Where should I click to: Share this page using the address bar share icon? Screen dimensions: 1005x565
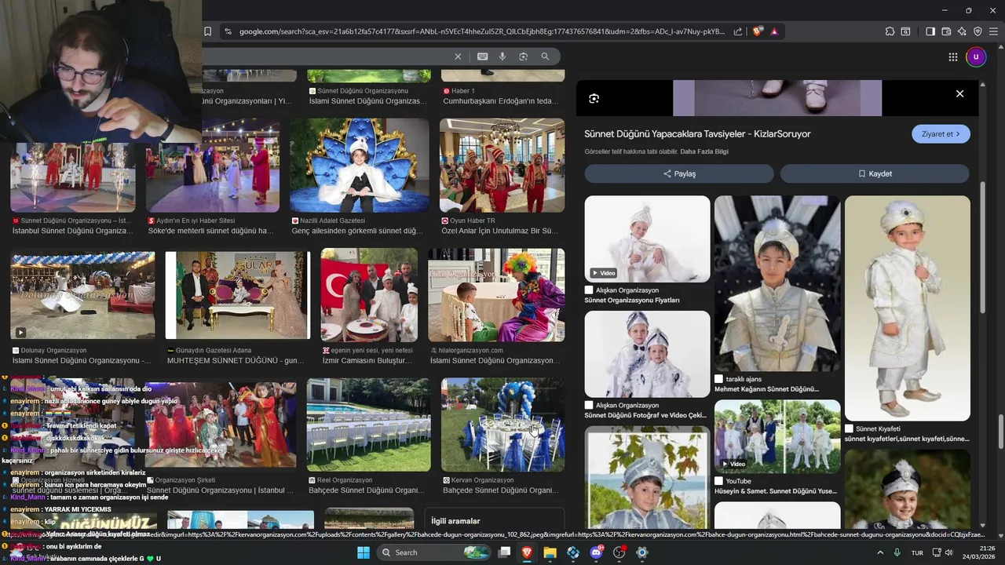(x=738, y=31)
